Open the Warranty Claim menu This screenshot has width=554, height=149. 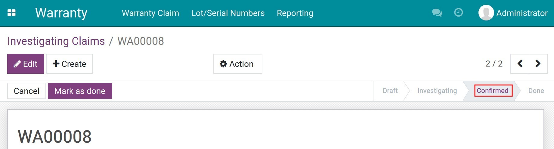coord(150,13)
